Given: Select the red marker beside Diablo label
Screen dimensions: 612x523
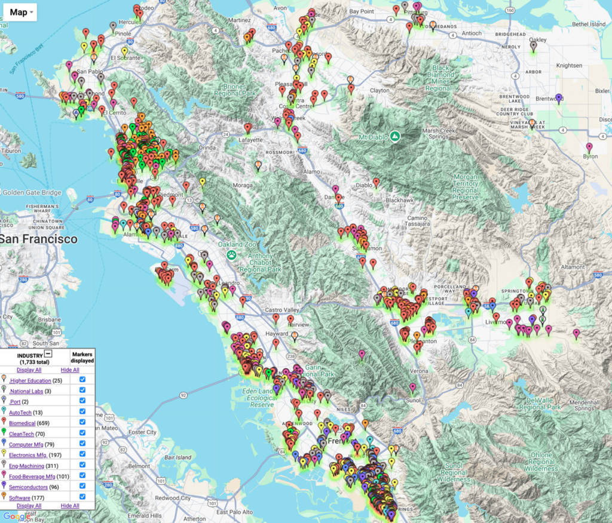Looking at the screenshot, I should [377, 183].
